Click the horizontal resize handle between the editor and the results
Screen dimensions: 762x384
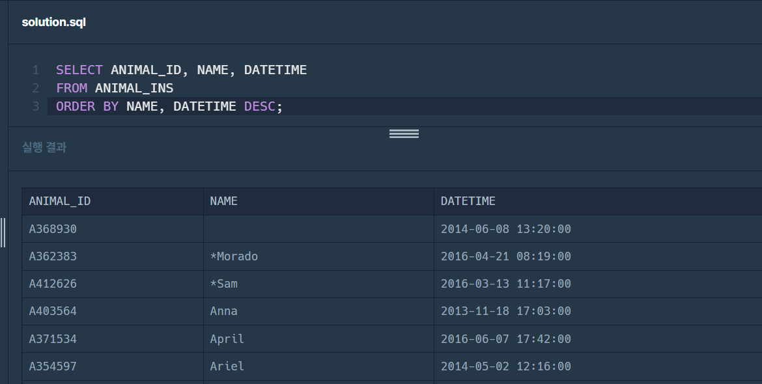(404, 133)
